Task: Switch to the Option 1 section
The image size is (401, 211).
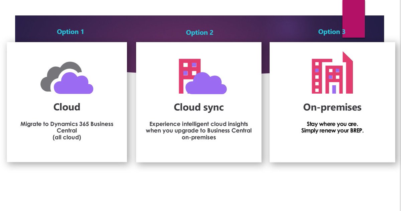Action: [x=71, y=31]
